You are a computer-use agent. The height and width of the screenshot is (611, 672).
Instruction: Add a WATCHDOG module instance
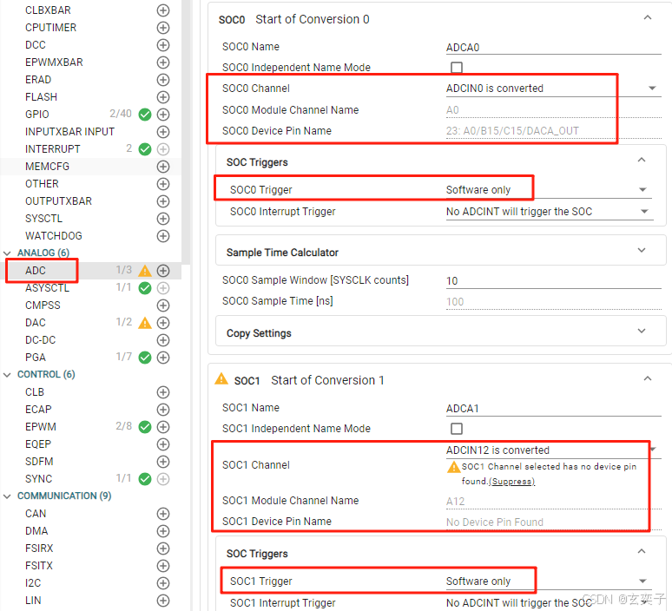point(163,236)
